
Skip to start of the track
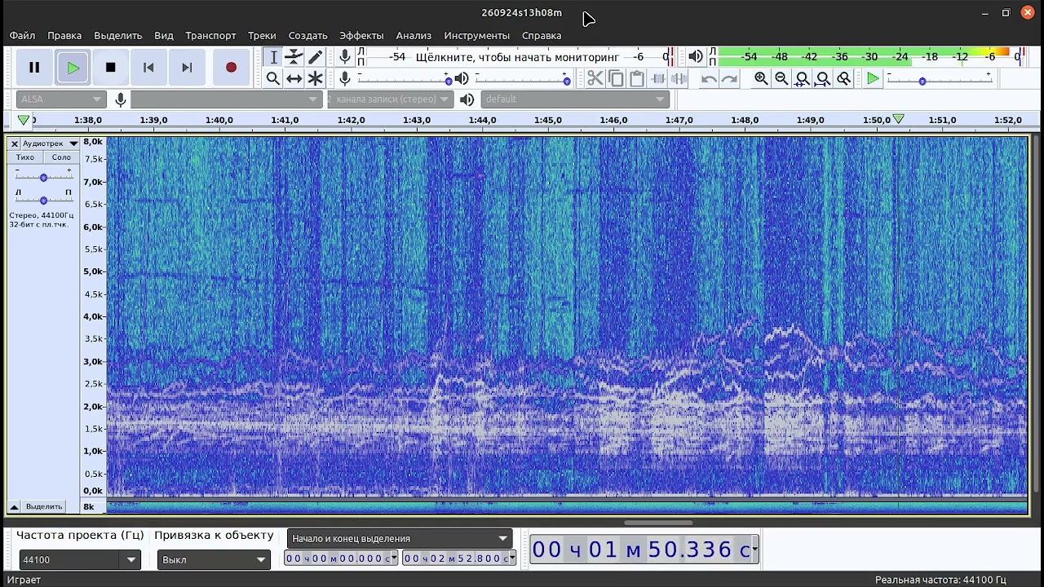coord(148,68)
